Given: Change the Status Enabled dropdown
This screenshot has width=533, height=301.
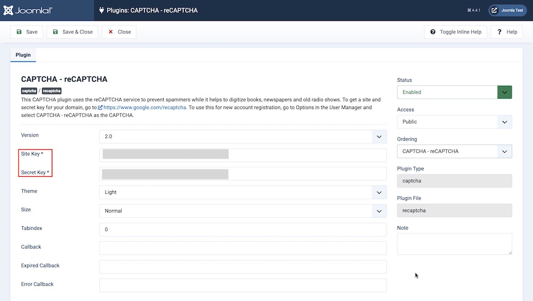Looking at the screenshot, I should (454, 92).
